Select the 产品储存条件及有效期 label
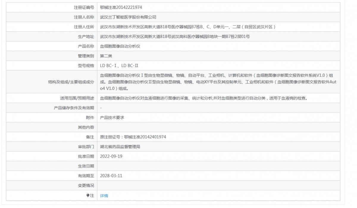 click(x=74, y=108)
